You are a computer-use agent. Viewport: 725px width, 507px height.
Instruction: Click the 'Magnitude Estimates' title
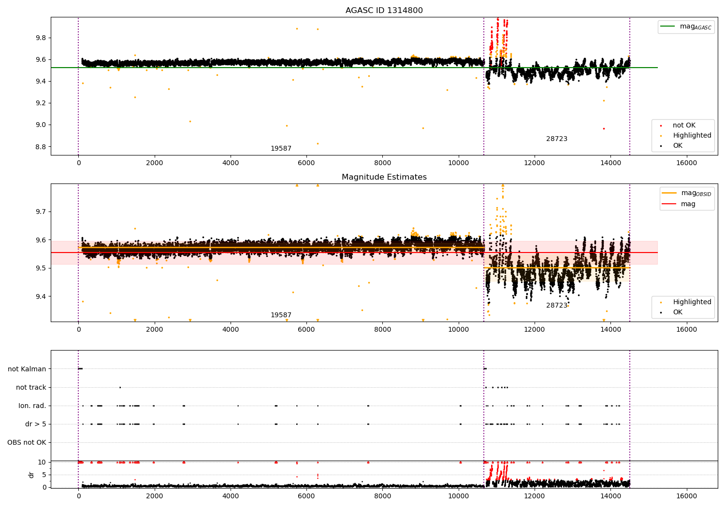click(384, 177)
